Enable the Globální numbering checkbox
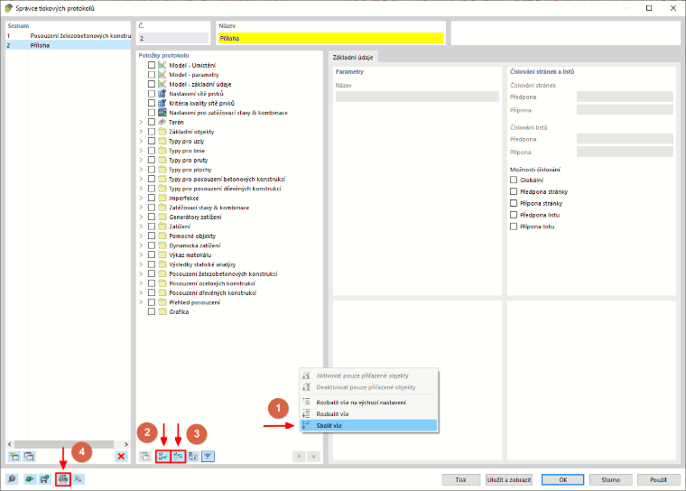 (514, 180)
